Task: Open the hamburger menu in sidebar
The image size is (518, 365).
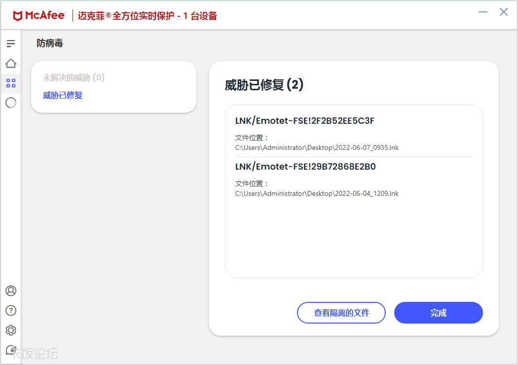Action: point(11,43)
